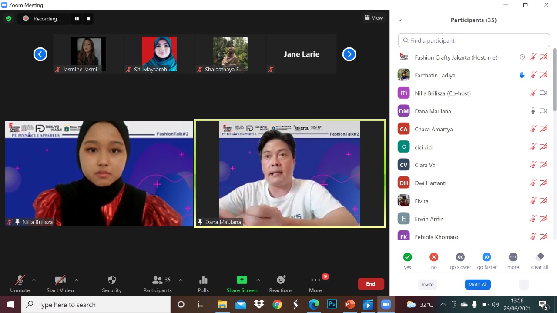Toggle Unmute microphone button
This screenshot has height=313, width=557.
coord(20,283)
